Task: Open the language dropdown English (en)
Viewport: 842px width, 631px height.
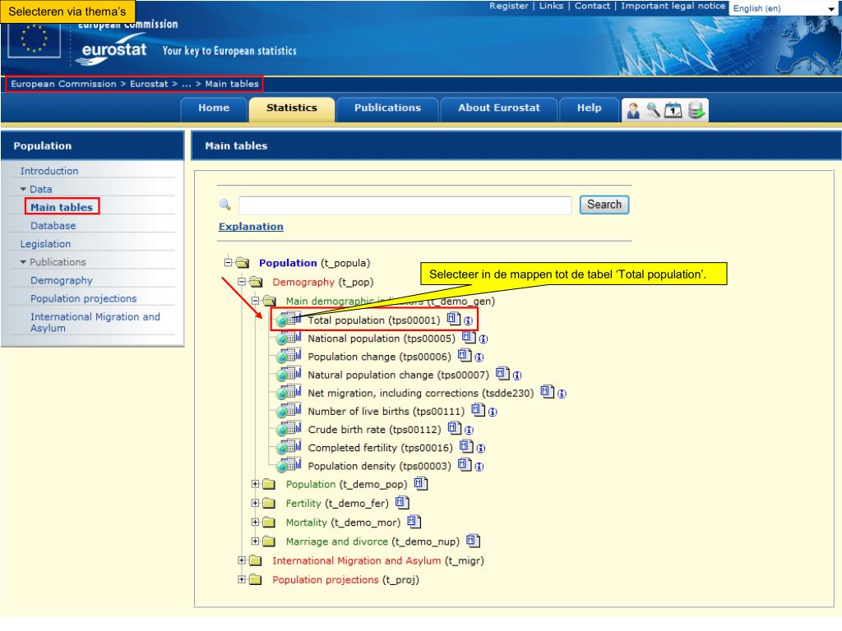Action: [784, 8]
